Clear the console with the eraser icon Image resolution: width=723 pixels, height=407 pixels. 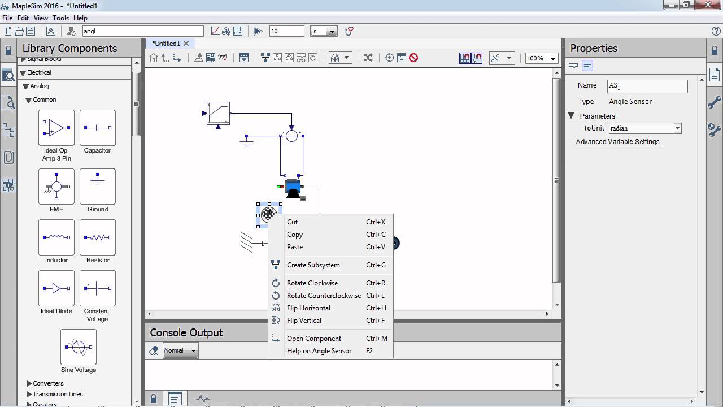[x=154, y=350]
